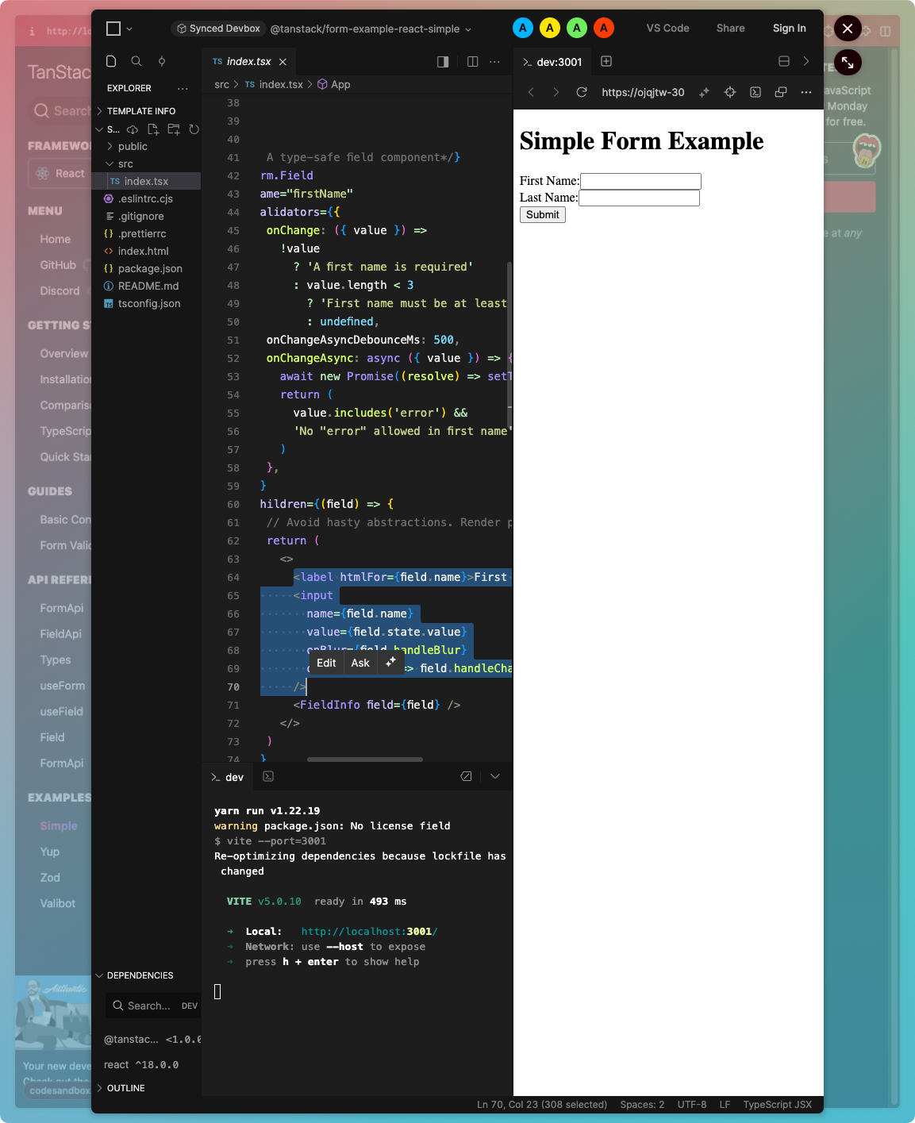Select the dev terminal tab
Image resolution: width=915 pixels, height=1123 pixels.
(228, 777)
